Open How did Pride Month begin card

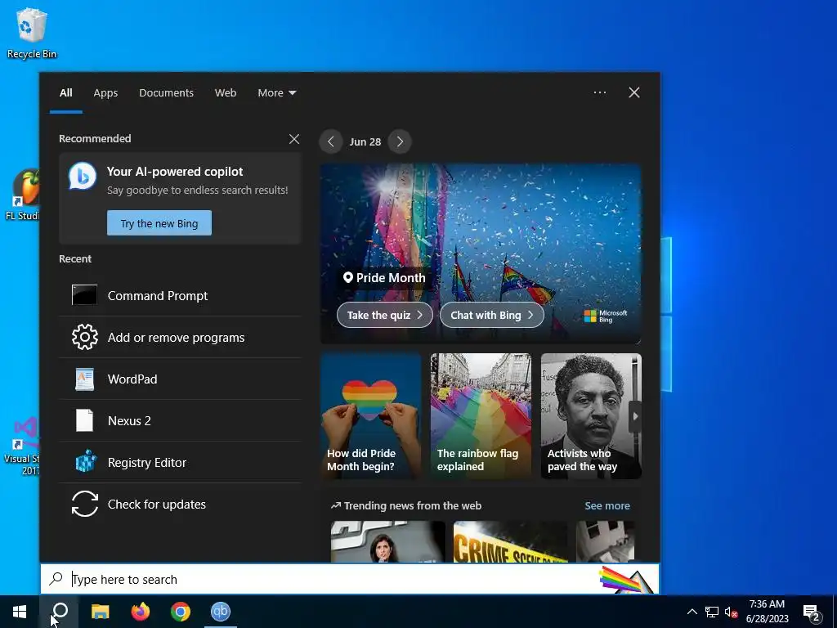pos(370,416)
